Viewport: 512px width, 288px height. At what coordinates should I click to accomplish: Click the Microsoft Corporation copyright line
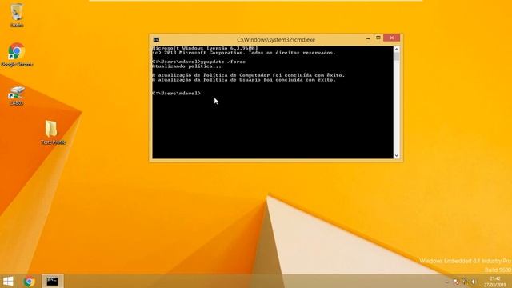click(x=244, y=53)
